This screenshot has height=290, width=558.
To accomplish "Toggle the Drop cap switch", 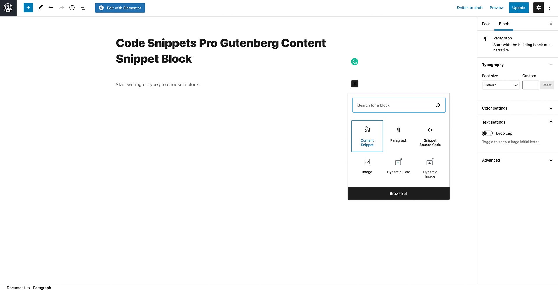I will pos(487,133).
